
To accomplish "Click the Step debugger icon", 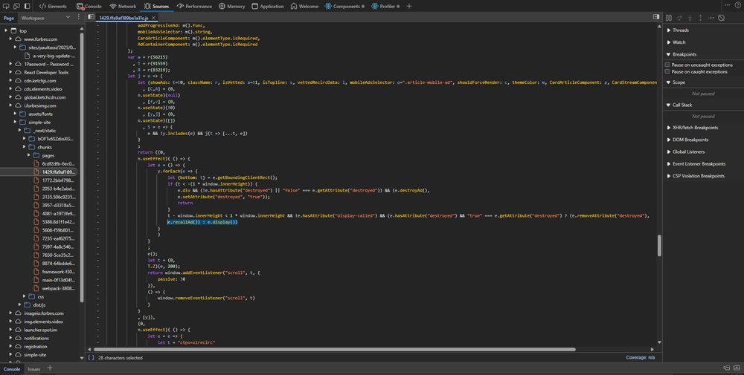I will [x=711, y=18].
